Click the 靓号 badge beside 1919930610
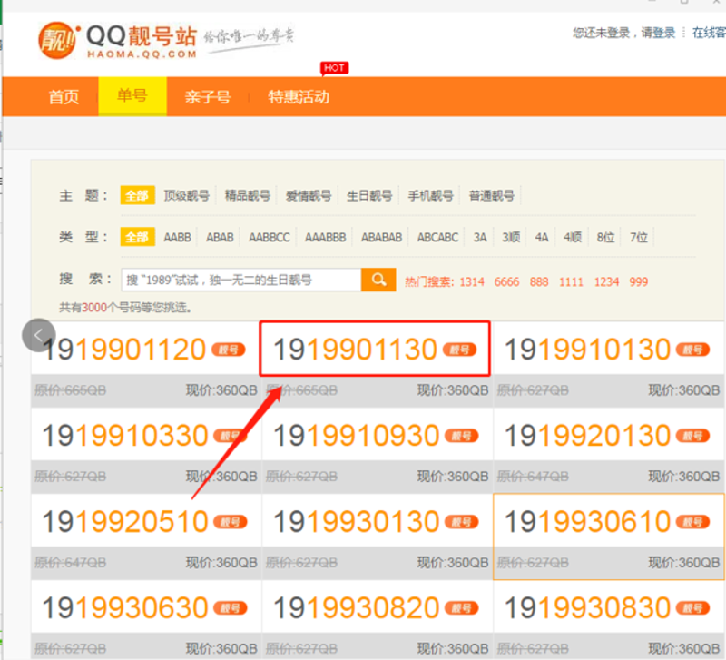Image resolution: width=726 pixels, height=660 pixels. [692, 522]
